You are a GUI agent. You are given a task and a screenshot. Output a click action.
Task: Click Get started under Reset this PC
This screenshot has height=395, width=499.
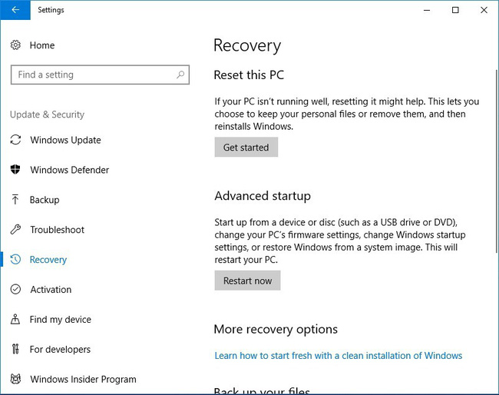coord(246,148)
